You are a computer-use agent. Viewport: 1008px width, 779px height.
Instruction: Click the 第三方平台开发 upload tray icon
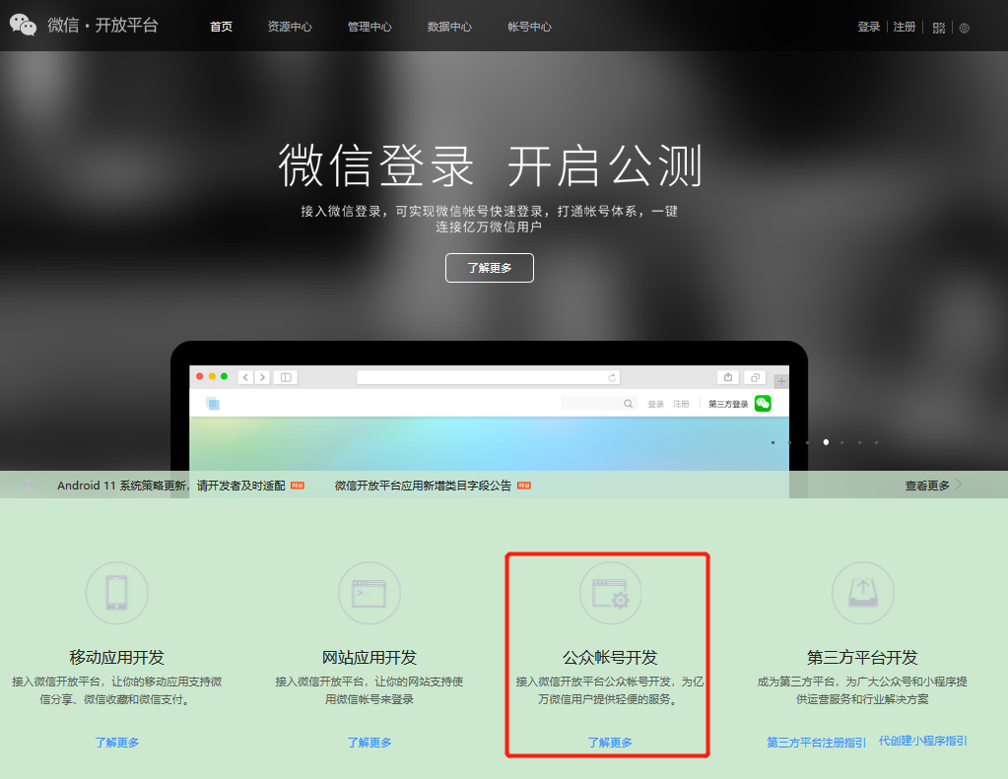[863, 593]
